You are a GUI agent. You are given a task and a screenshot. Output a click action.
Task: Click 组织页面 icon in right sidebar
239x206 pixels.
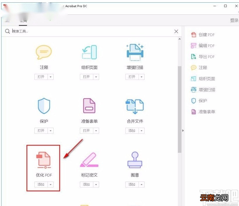[194, 79]
